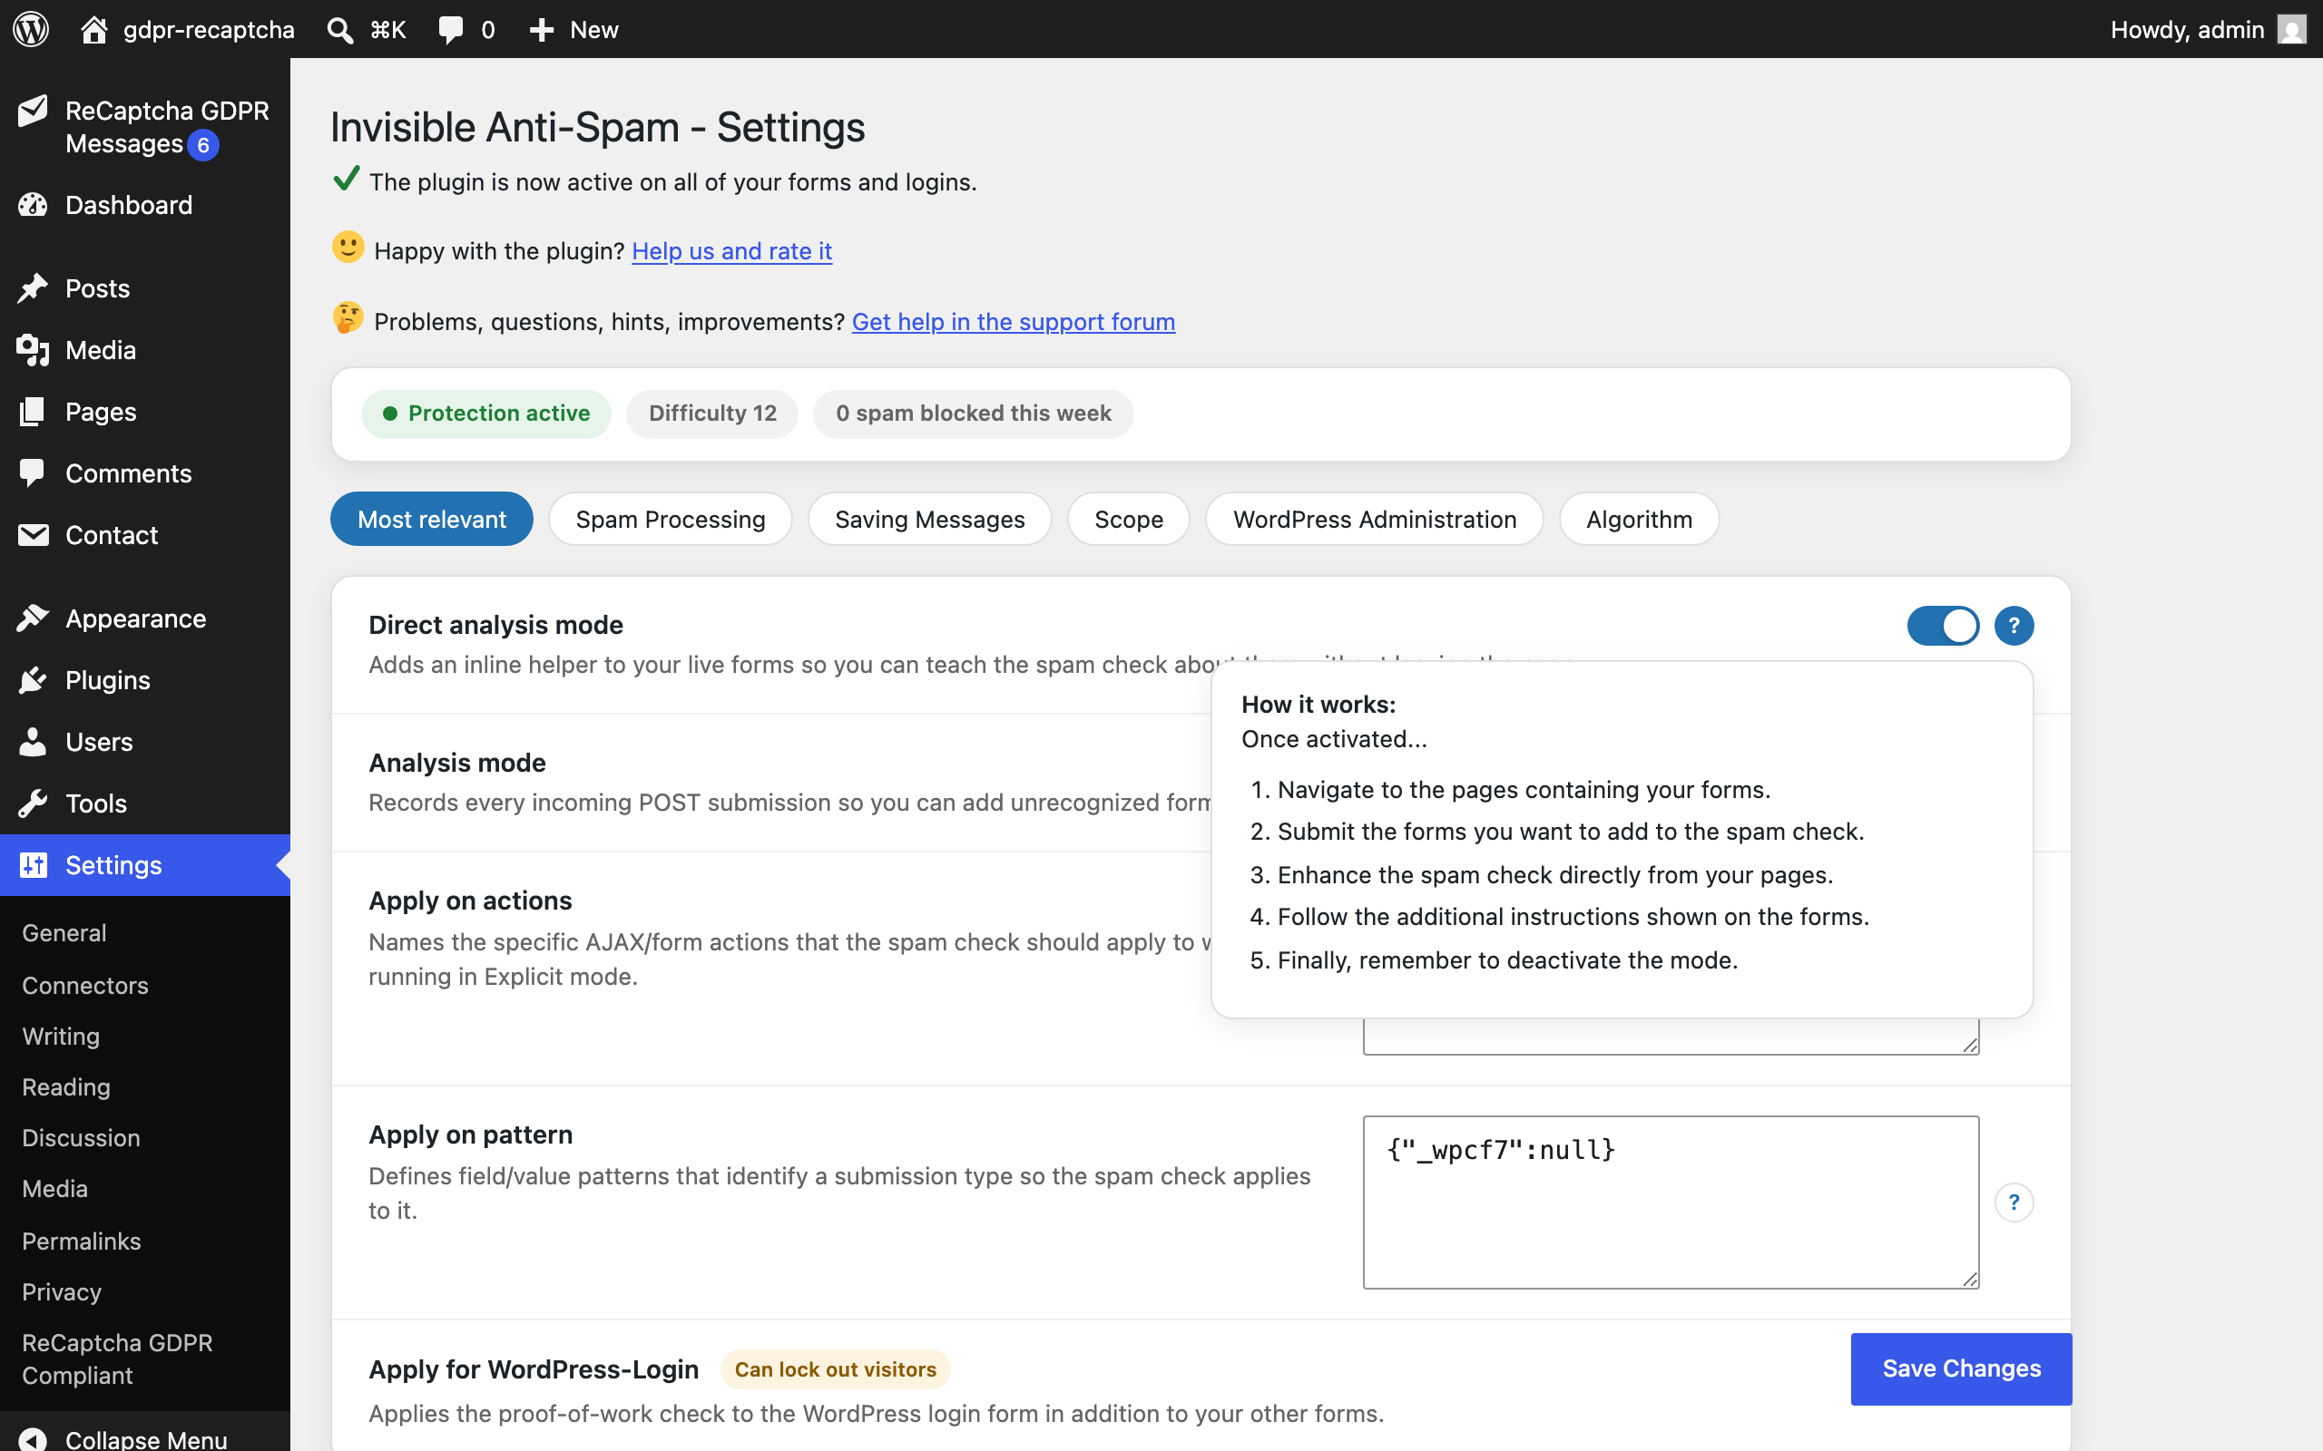Switch to the Scope tab

1129,519
